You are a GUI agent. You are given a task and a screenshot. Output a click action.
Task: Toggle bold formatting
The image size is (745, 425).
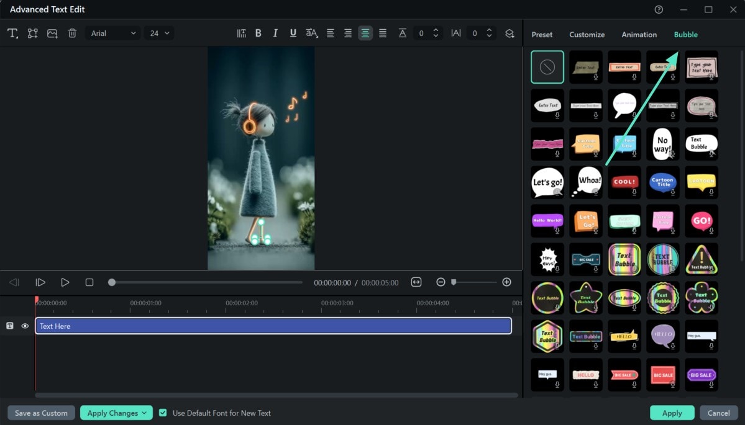point(258,34)
